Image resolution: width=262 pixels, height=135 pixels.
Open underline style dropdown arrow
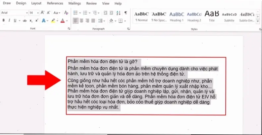(20, 21)
